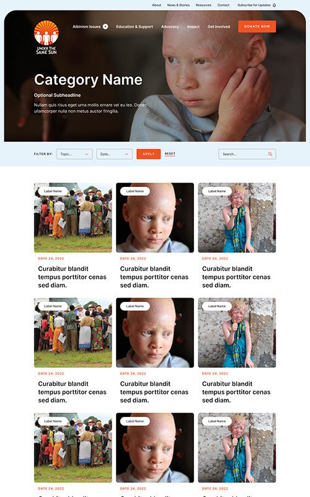Open the Contact link in top bar
Viewport: 310px width, 497px height.
coord(223,5)
